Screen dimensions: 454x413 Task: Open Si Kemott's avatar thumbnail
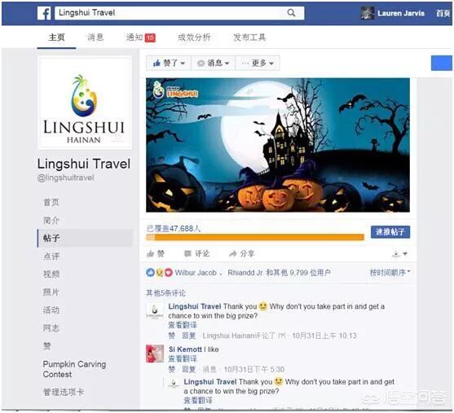click(155, 354)
